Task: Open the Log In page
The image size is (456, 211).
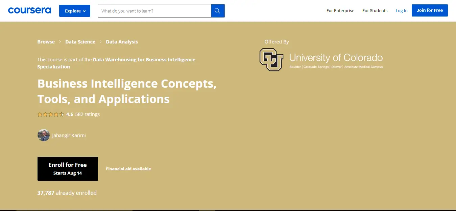Action: [x=401, y=10]
